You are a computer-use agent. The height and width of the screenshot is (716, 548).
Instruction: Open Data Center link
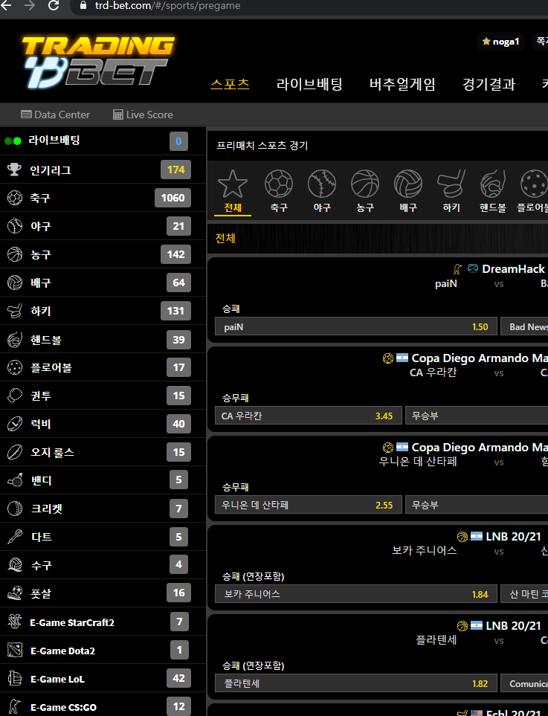[x=56, y=115]
